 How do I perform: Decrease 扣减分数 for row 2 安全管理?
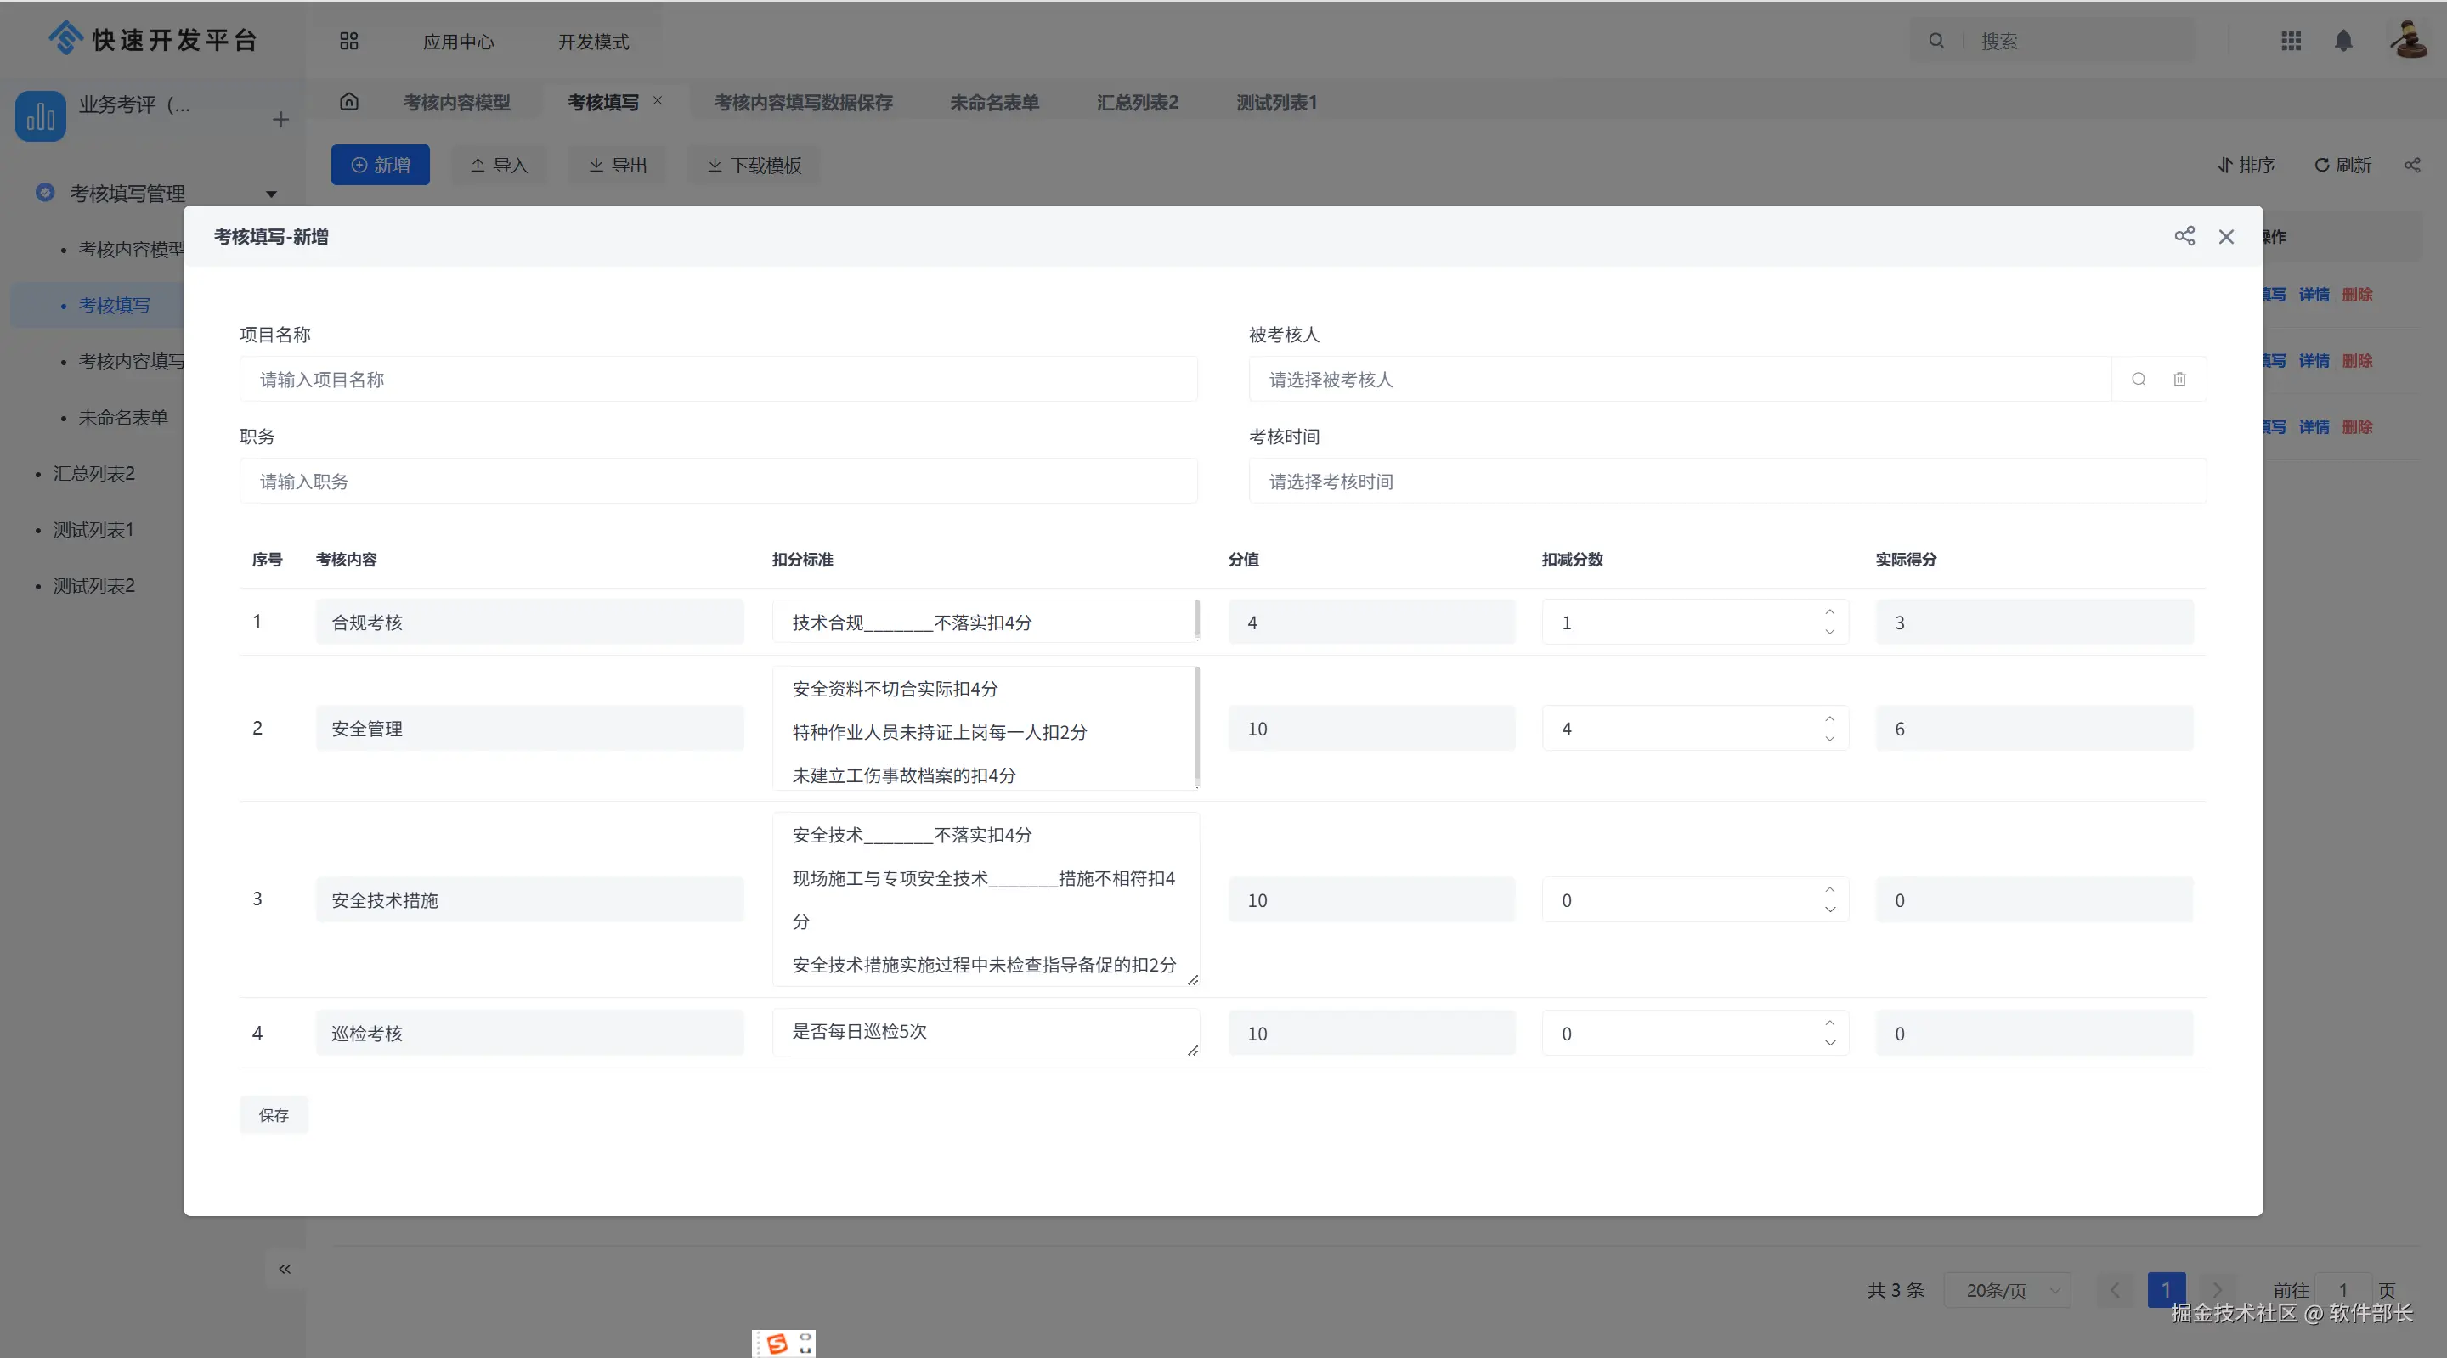pos(1829,739)
